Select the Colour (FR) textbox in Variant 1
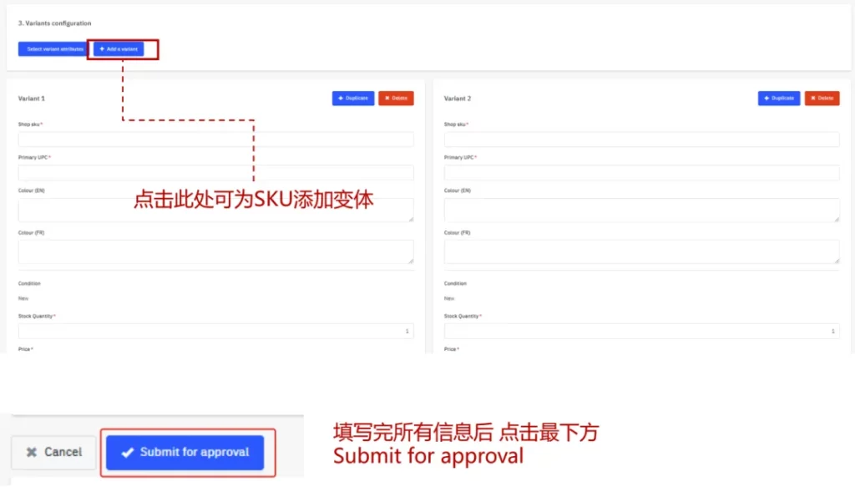 point(215,251)
